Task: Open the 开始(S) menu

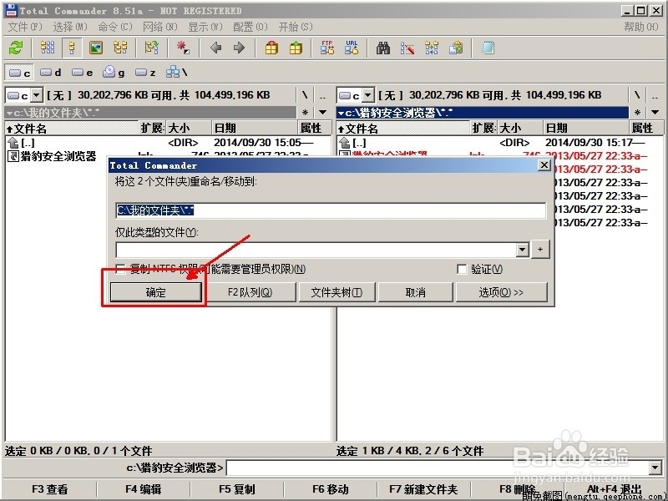Action: coord(296,27)
